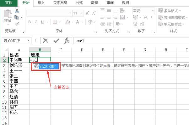Click the Merge and Center icon
Screen dimensions: 189x125
[x=122, y=17]
